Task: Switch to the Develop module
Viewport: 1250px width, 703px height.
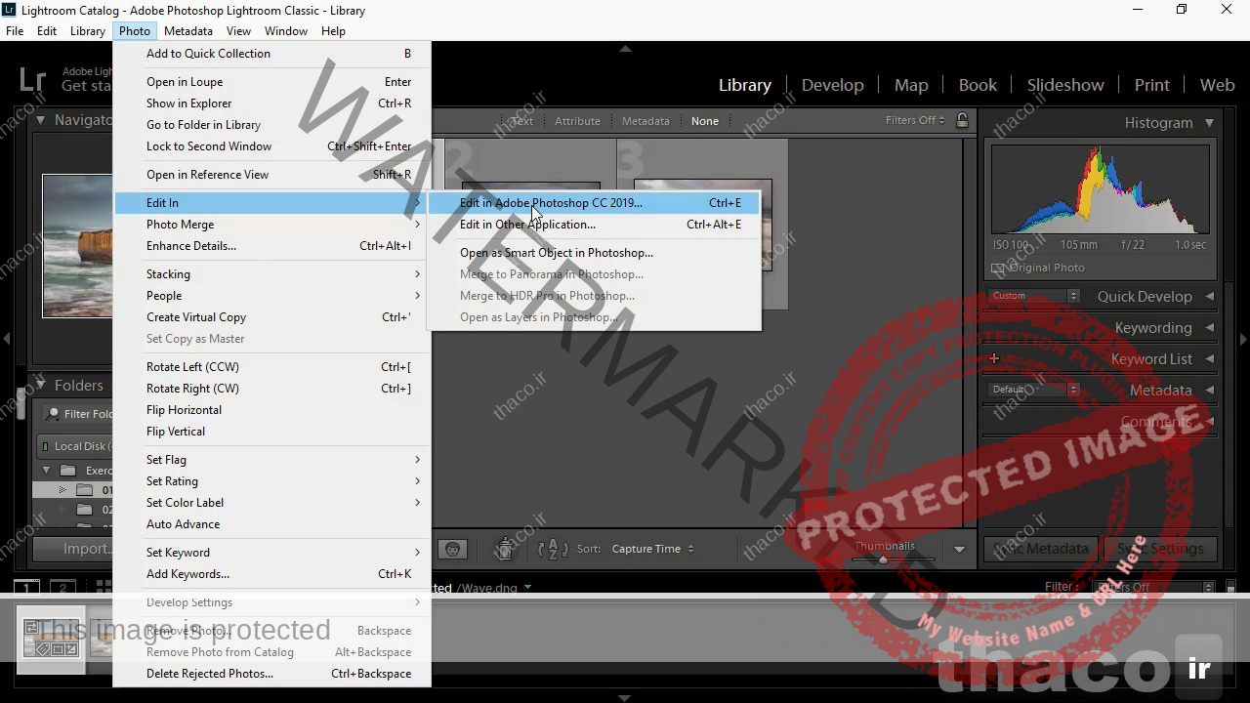Action: (832, 85)
